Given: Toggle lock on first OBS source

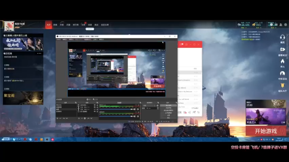Looking at the screenshot, I should pyautogui.click(x=97, y=105).
